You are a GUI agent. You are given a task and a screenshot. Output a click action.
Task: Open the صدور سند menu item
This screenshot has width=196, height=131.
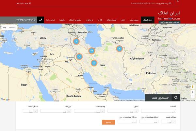pos(134,20)
